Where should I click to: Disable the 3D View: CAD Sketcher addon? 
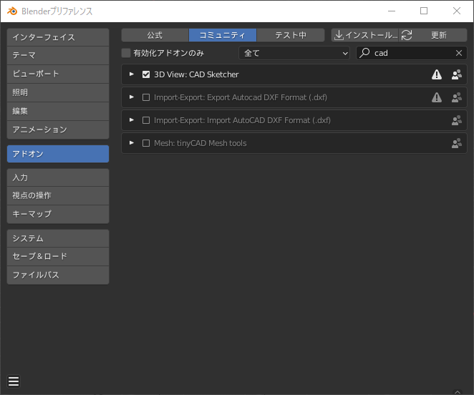point(146,74)
